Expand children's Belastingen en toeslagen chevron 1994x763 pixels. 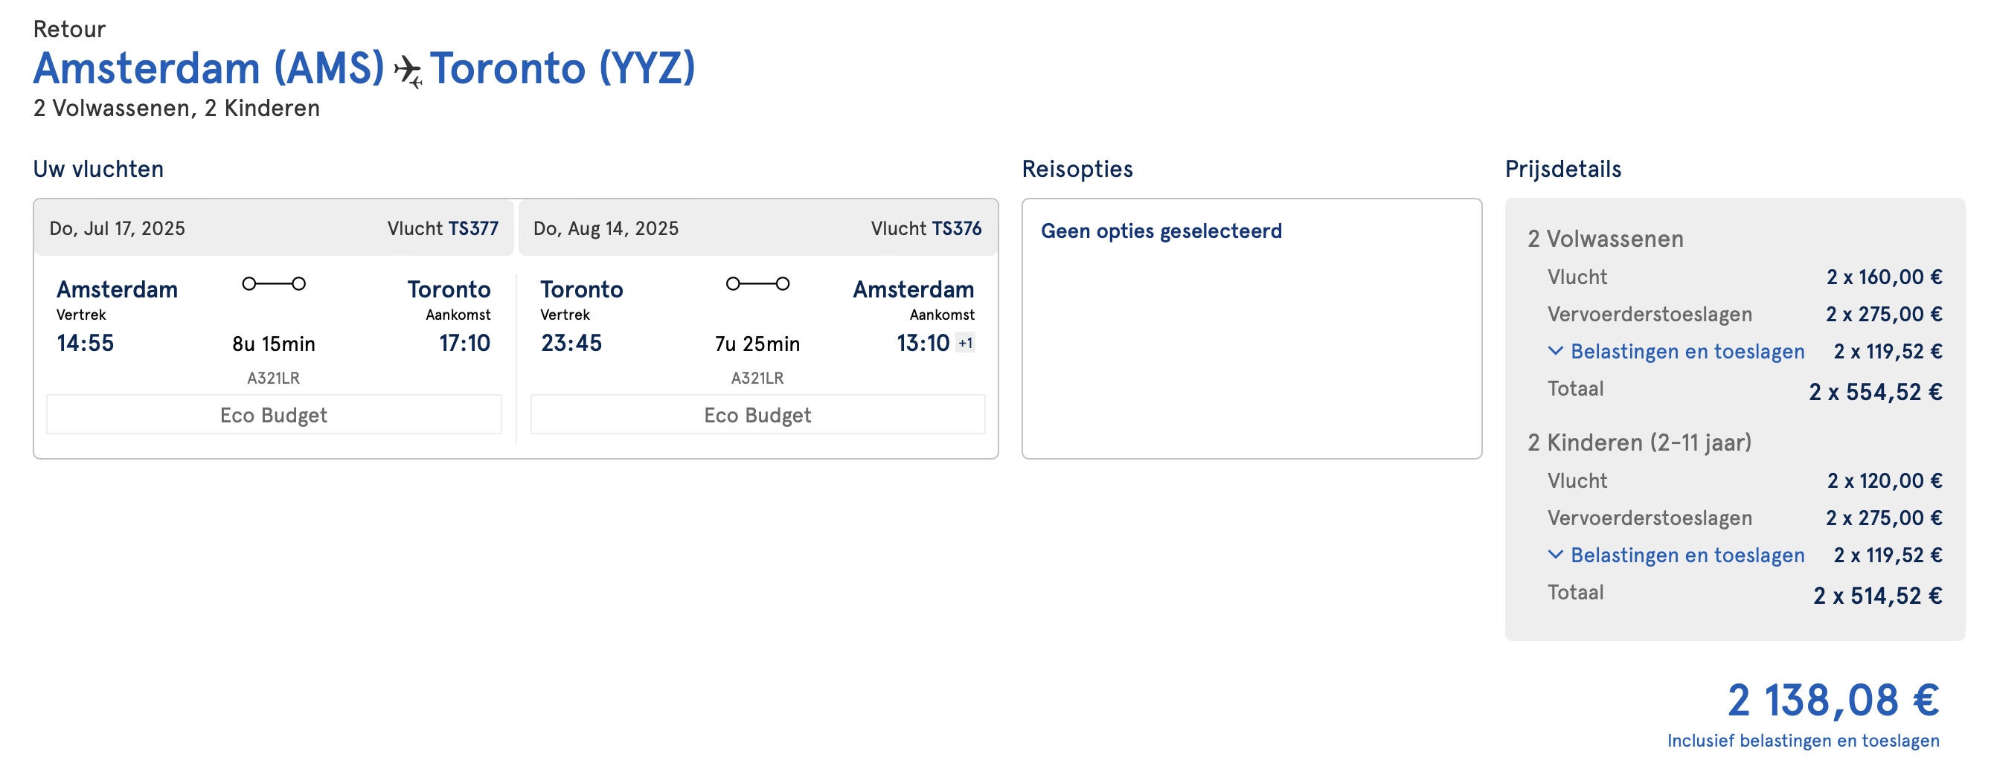click(1555, 554)
